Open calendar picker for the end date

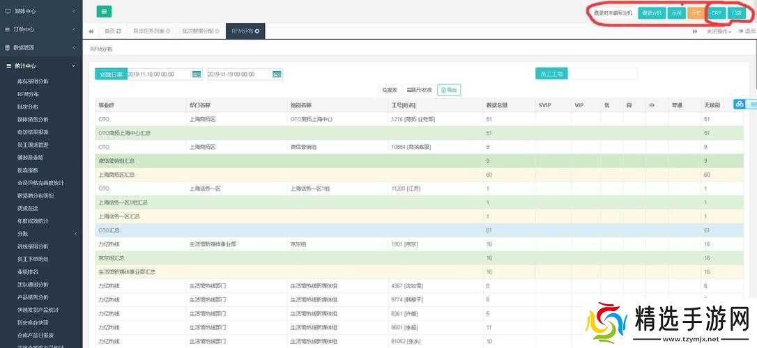point(277,74)
